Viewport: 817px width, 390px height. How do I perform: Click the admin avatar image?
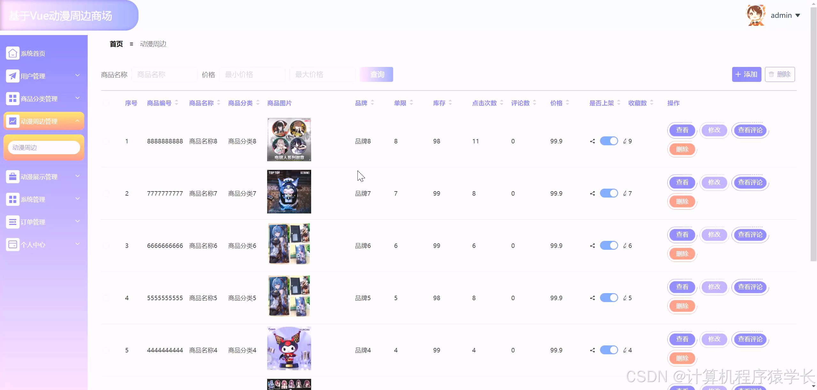pyautogui.click(x=756, y=15)
